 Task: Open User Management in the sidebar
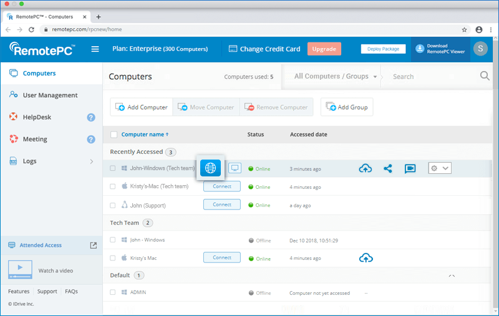click(50, 95)
